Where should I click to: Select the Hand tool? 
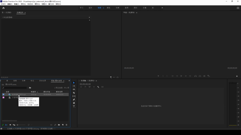(74, 103)
